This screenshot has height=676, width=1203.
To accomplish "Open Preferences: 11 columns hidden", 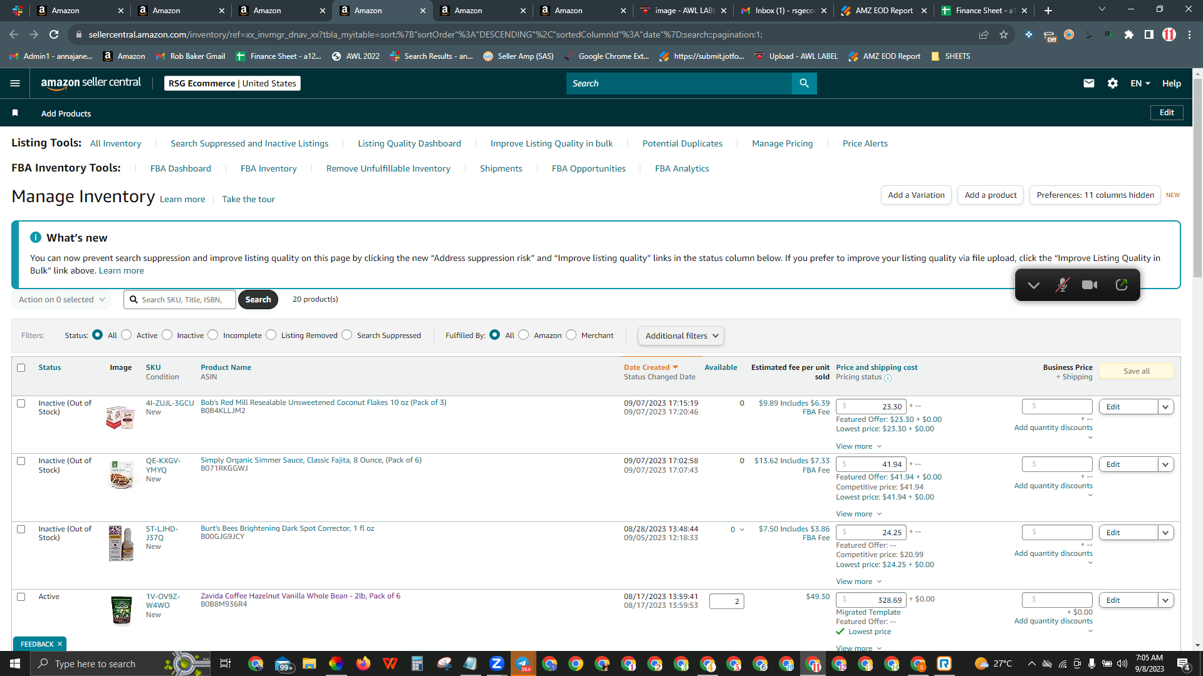I will pos(1095,195).
